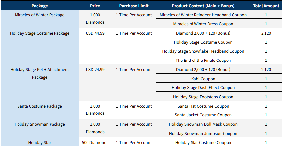The image size is (282, 147).
Task: Click The End of the Finale Coupon
Action: (203, 61)
